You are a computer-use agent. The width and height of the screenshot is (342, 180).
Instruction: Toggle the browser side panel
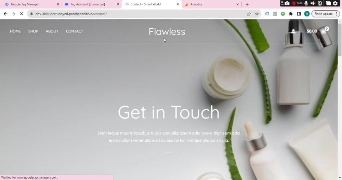(299, 14)
